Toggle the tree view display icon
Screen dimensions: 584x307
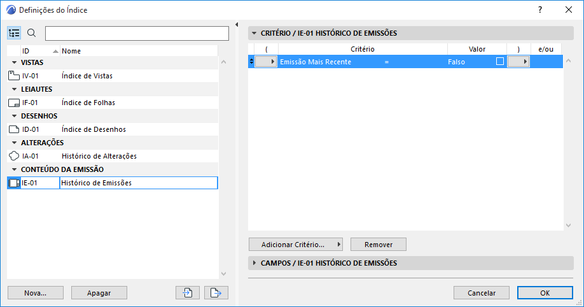click(15, 33)
